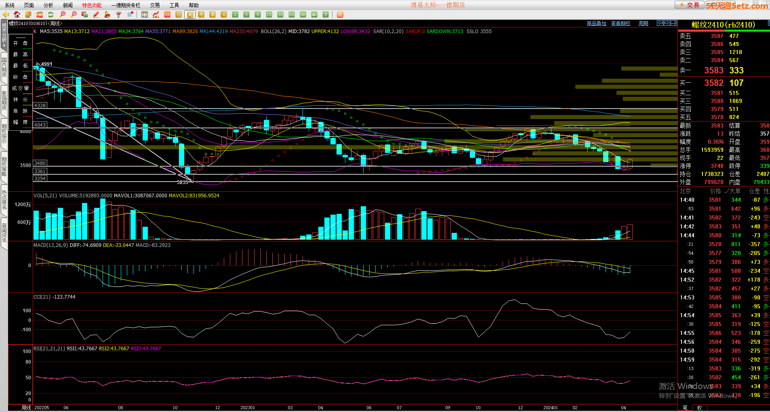The width and height of the screenshot is (770, 412).
Task: Click the 查看期权 link
Action: click(x=621, y=23)
